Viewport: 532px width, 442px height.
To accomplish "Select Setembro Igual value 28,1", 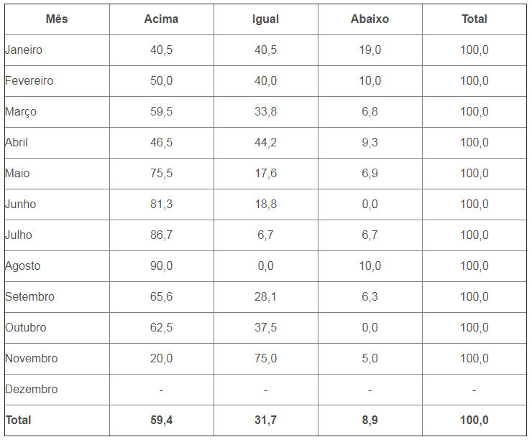I will pyautogui.click(x=265, y=296).
